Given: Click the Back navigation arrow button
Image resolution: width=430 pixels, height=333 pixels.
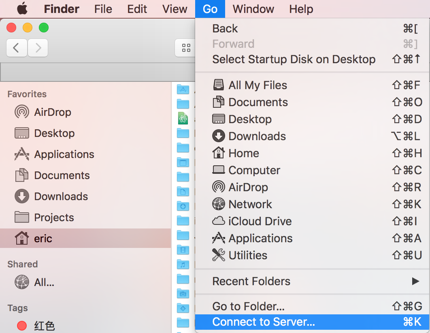Looking at the screenshot, I should [17, 48].
